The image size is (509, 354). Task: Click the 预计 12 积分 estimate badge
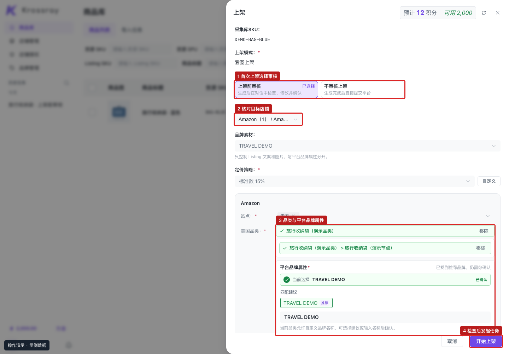pyautogui.click(x=420, y=13)
